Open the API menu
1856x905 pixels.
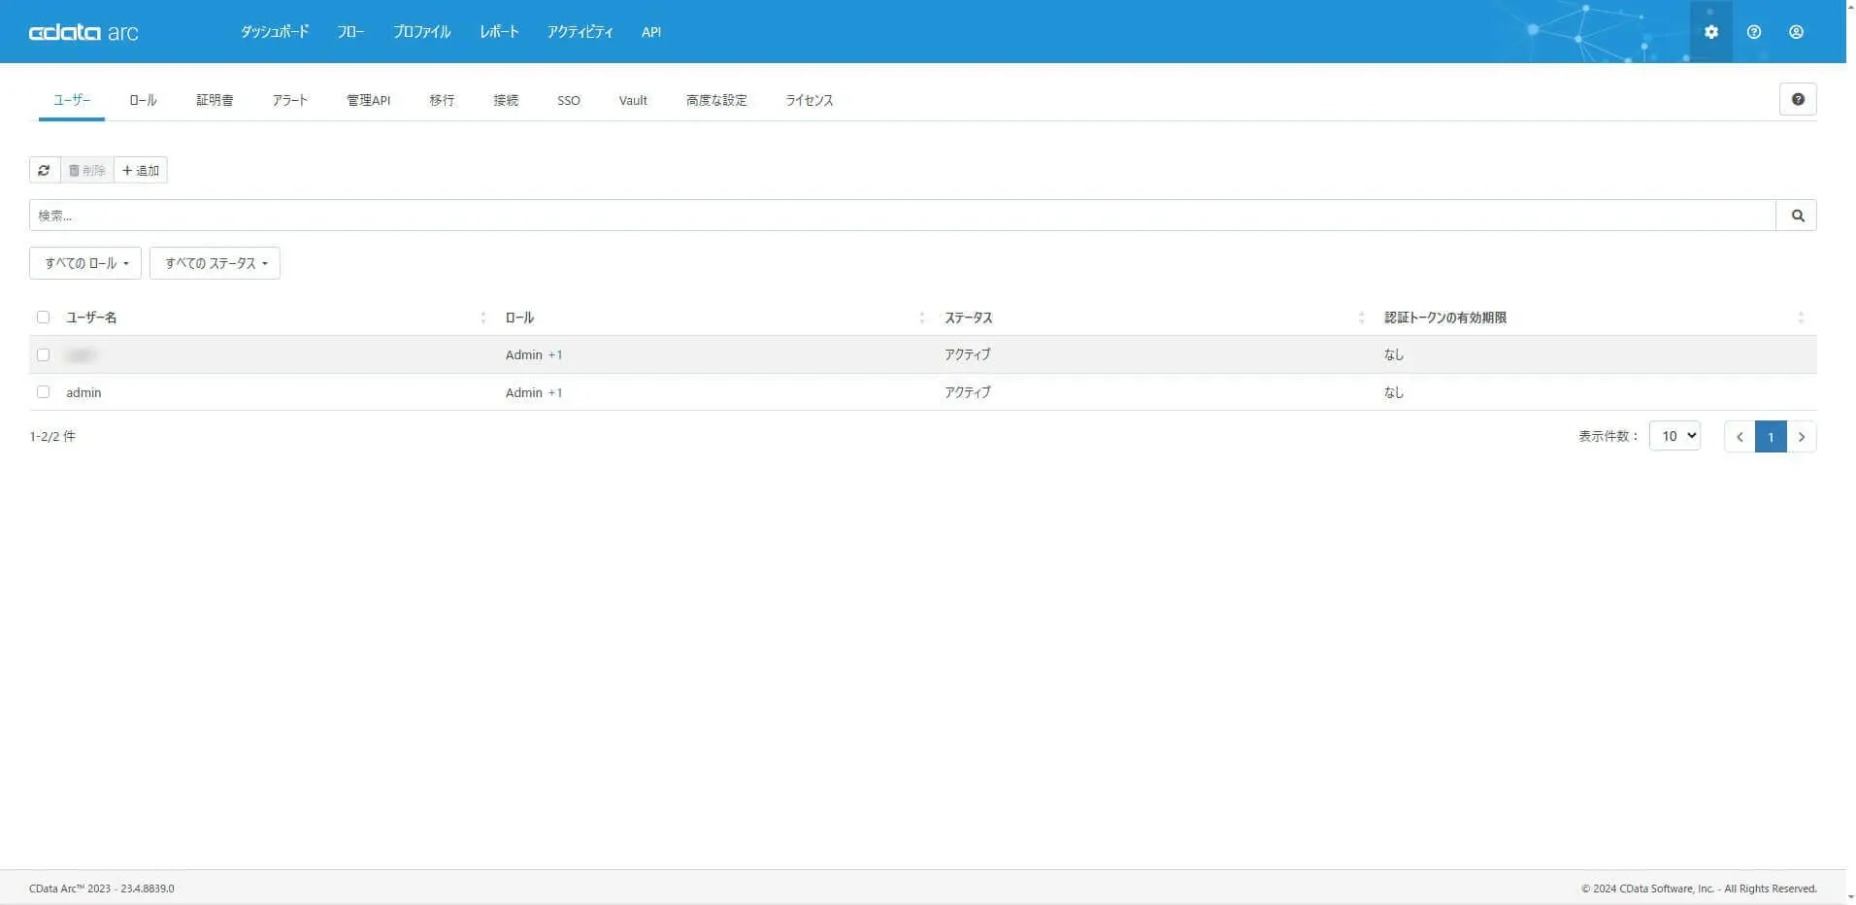pyautogui.click(x=651, y=32)
